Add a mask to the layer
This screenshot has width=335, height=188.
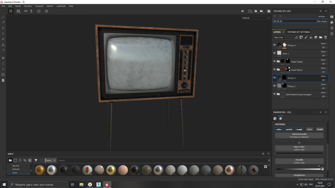tap(301, 37)
